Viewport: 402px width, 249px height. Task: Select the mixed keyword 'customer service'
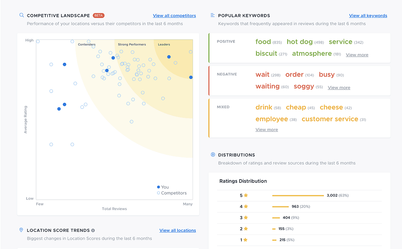[x=329, y=119]
